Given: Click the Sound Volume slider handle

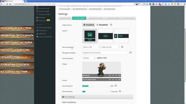Looking at the screenshot, I should click(x=90, y=86).
